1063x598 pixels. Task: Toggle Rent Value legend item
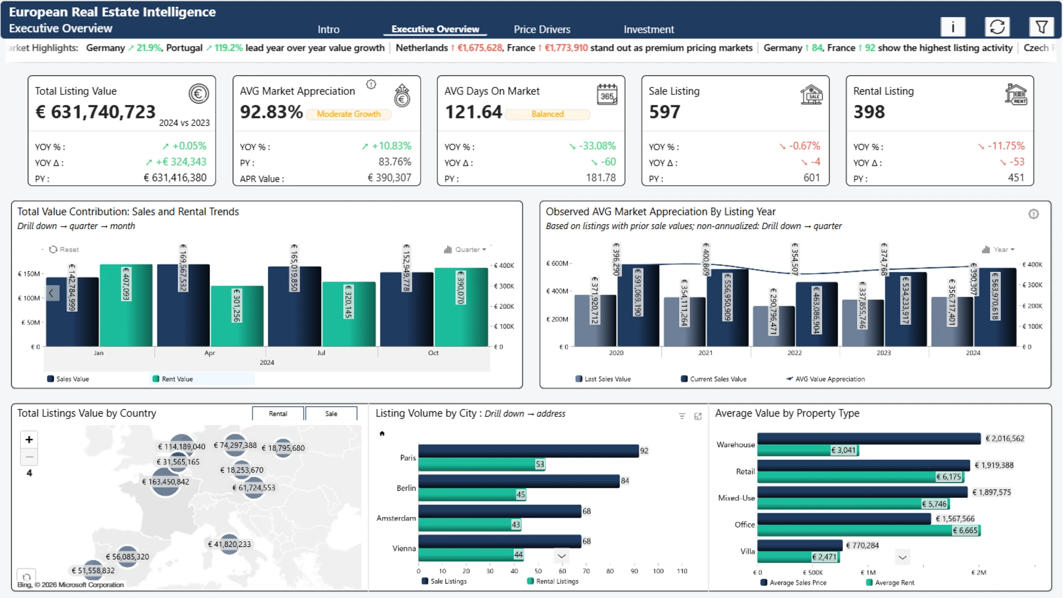pyautogui.click(x=177, y=379)
